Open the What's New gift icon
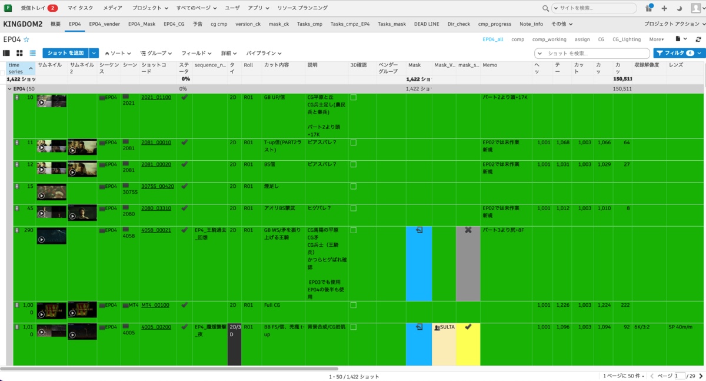The width and height of the screenshot is (706, 381). [x=649, y=8]
